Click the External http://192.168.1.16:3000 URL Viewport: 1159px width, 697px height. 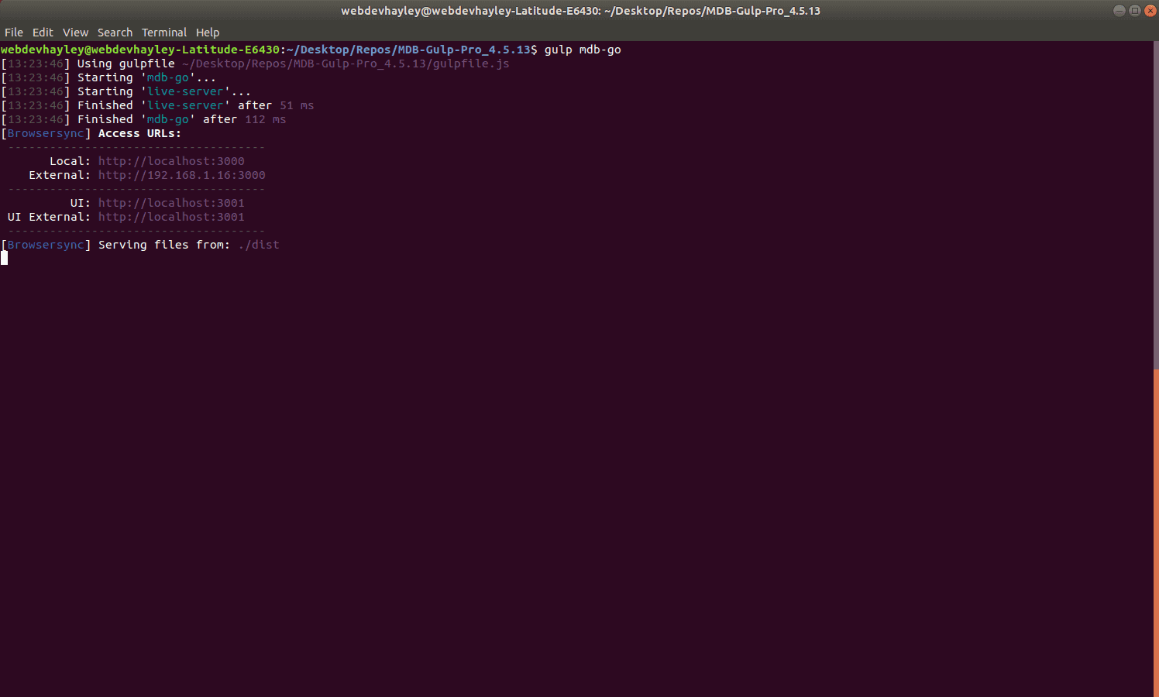[181, 175]
